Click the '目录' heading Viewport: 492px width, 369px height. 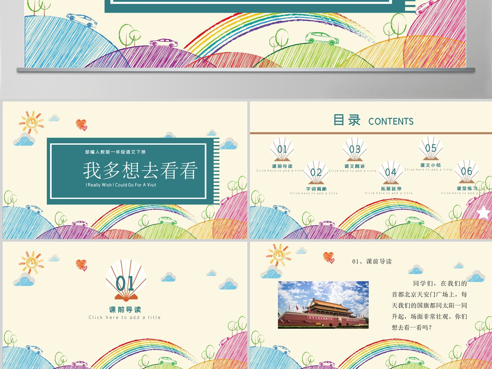tap(347, 120)
